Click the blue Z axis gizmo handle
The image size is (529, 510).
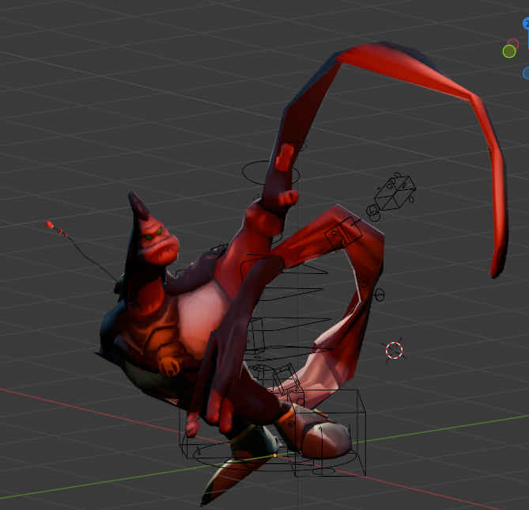coord(526,24)
